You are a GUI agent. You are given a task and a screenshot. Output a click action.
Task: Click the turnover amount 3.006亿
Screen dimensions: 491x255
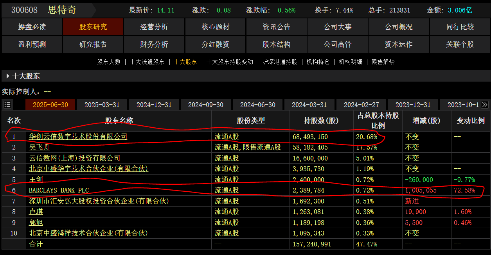[x=460, y=10]
